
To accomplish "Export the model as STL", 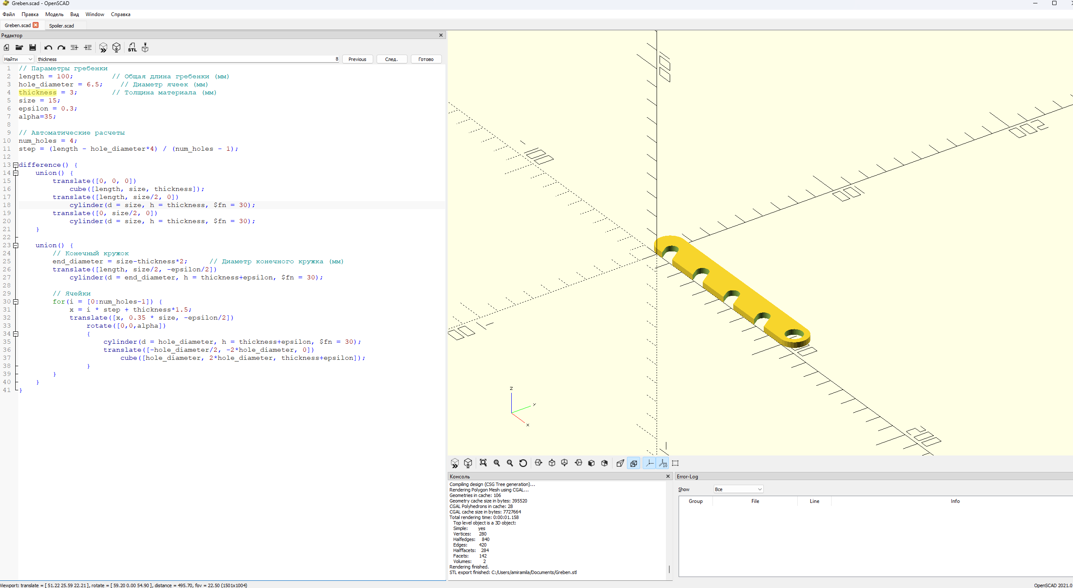I will pos(132,47).
